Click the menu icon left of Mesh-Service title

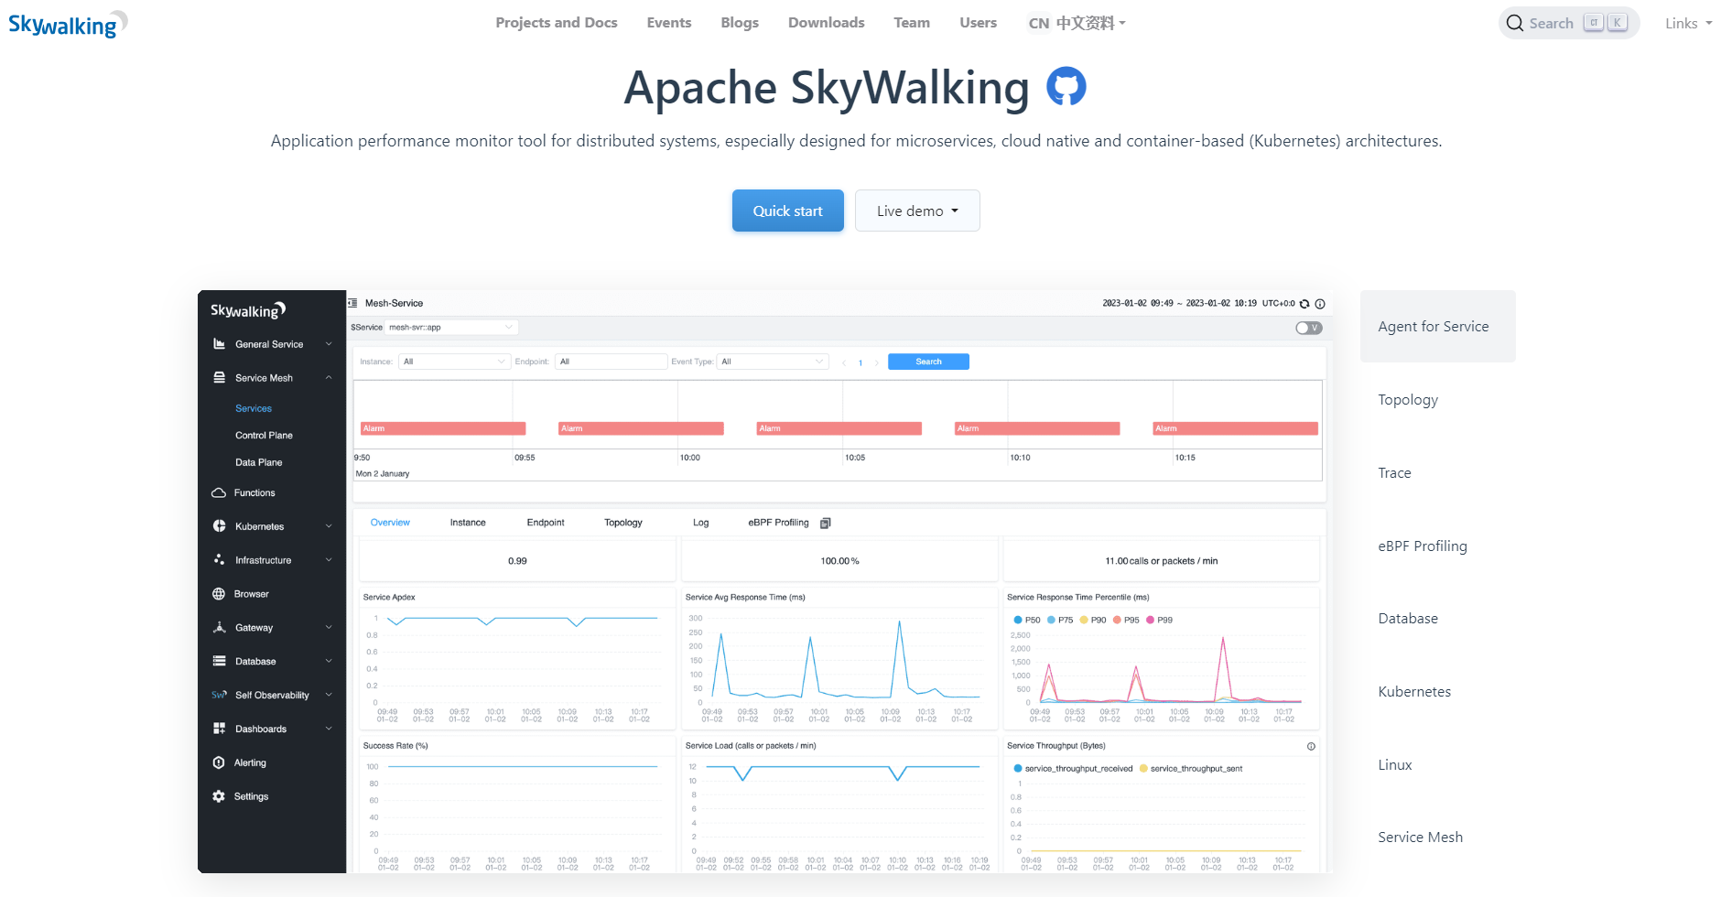(352, 303)
